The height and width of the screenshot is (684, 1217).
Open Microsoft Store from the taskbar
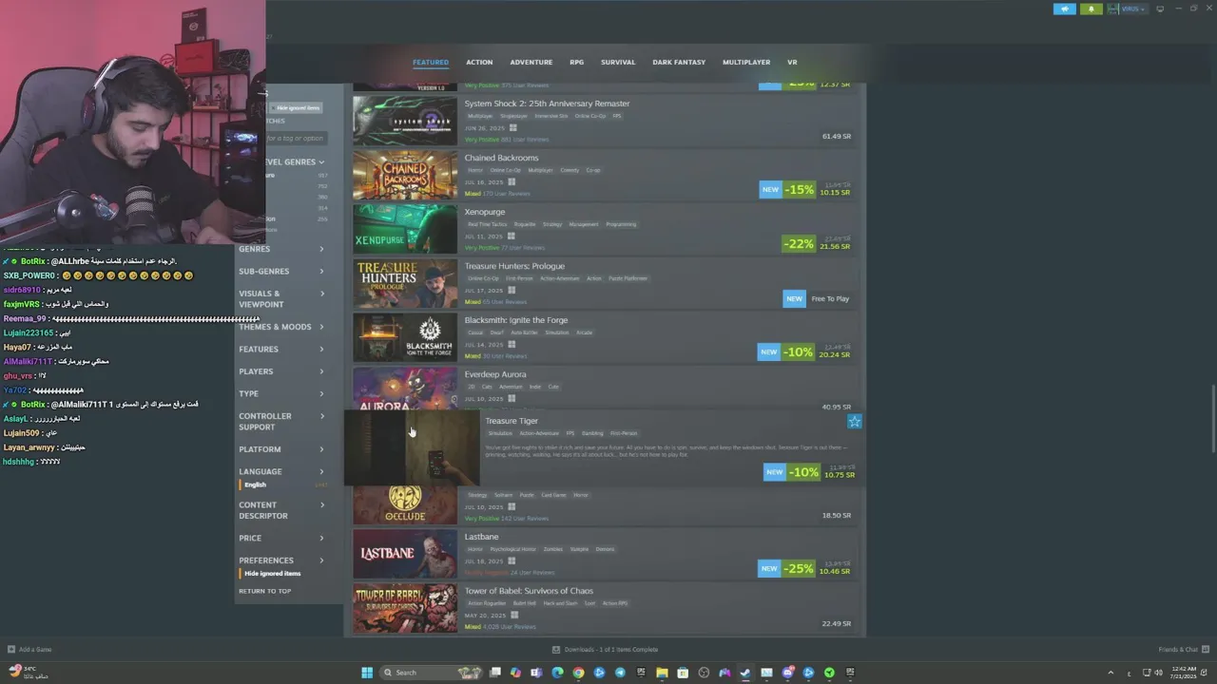[683, 673]
